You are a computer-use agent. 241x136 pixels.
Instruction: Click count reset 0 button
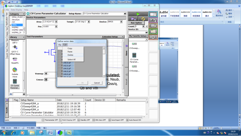tap(146, 26)
